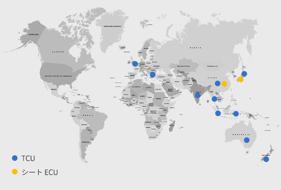Select the blue marker left of the Indonesia label
The height and width of the screenshot is (190, 281).
coord(218,113)
